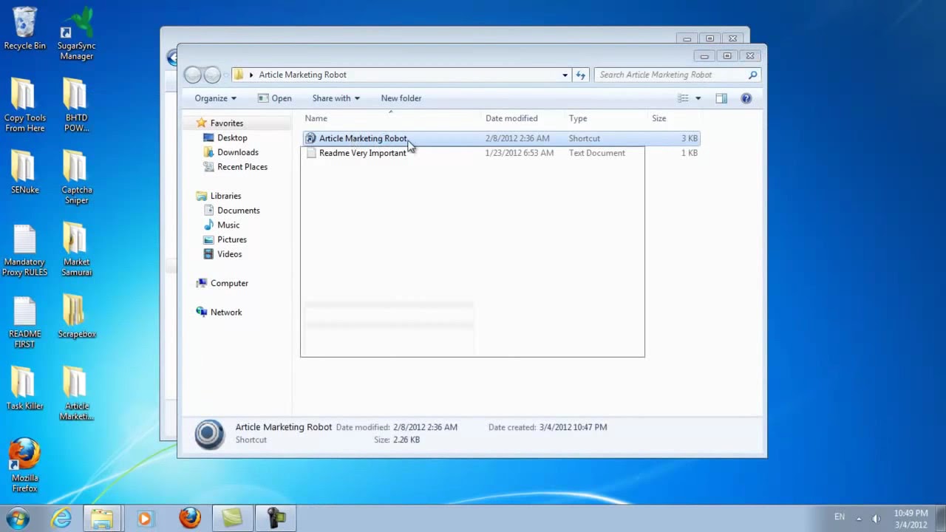946x532 pixels.
Task: Click the Windows Start button
Action: [18, 518]
